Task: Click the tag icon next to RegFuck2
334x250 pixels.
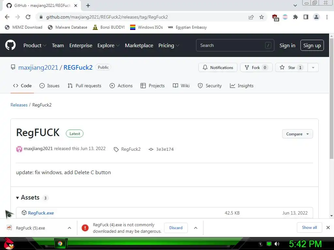Action: click(116, 149)
